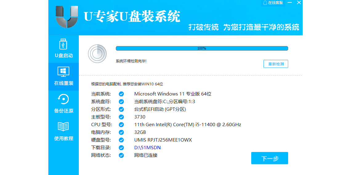This screenshot has width=351, height=175.
Task: Minimize the U专家 window
Action: [290, 3]
